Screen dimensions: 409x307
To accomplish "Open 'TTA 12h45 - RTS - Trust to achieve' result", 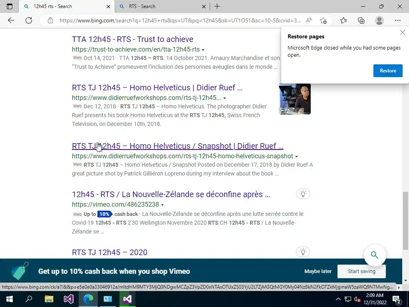I will click(x=133, y=39).
